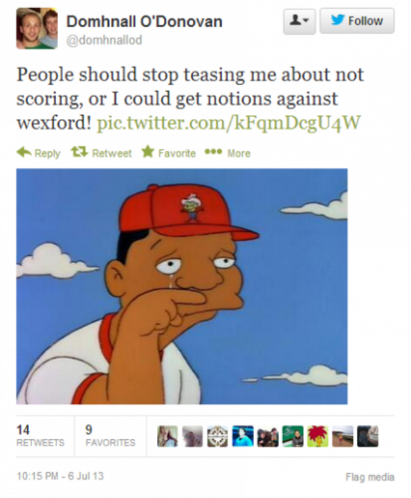
Task: View the 14 Retweets list
Action: pyautogui.click(x=40, y=435)
